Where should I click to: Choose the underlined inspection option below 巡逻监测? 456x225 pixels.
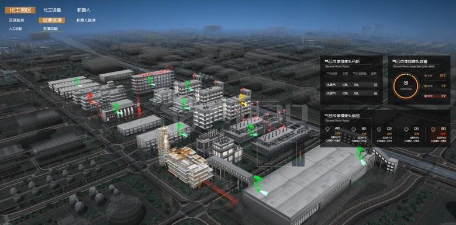click(x=50, y=29)
